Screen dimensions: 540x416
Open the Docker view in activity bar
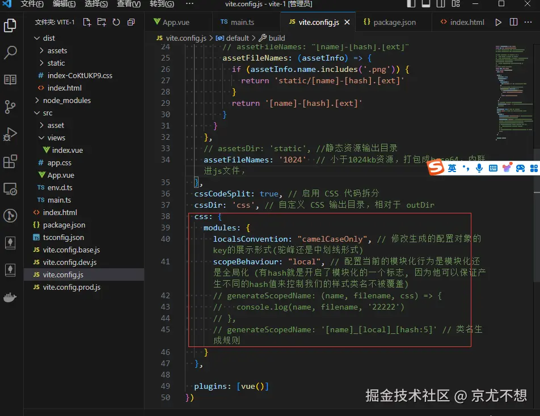(x=10, y=297)
